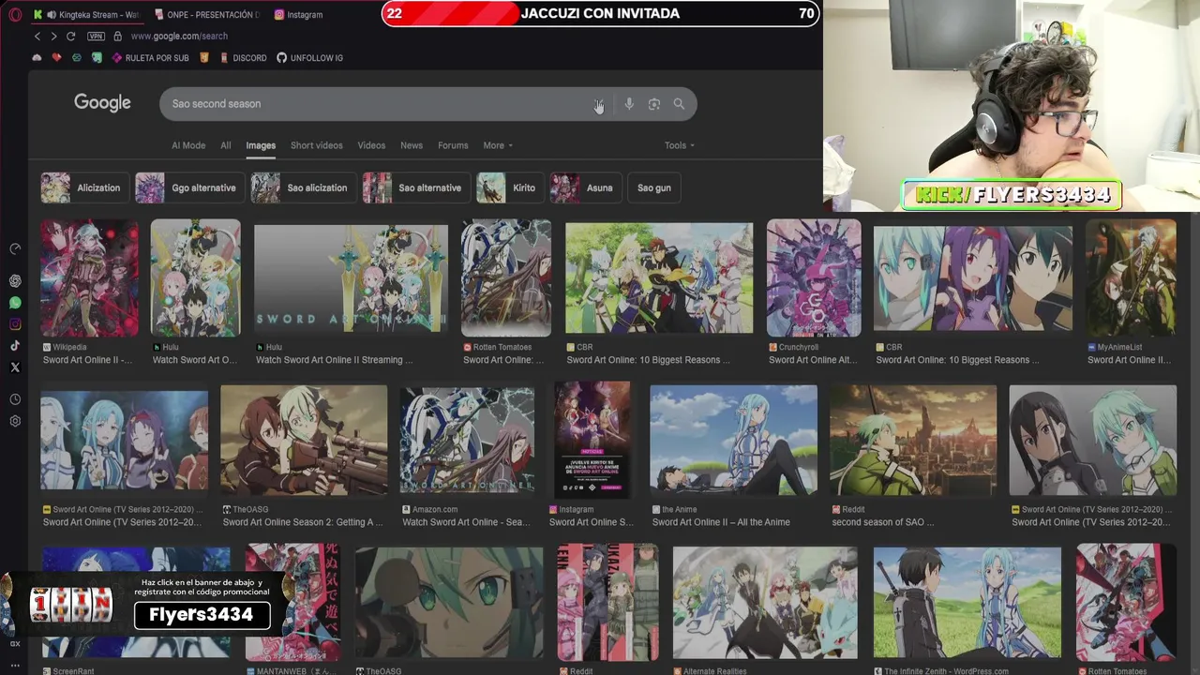This screenshot has width=1200, height=675.
Task: Open Google Lens image search
Action: (x=654, y=104)
